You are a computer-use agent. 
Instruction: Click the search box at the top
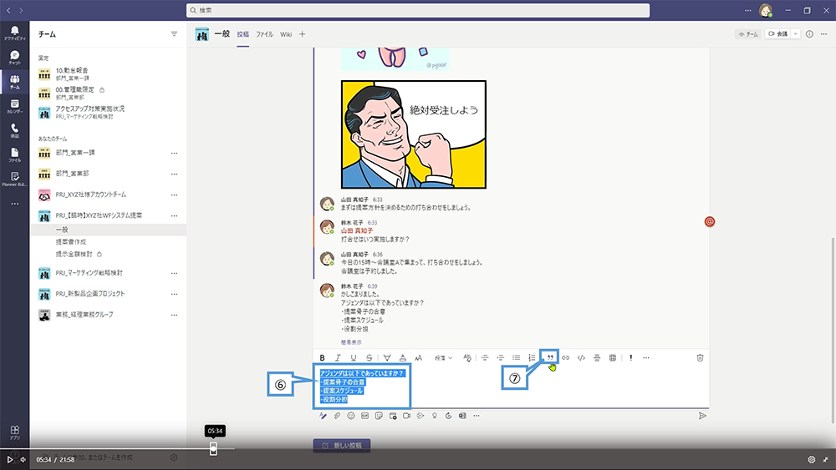(x=418, y=10)
